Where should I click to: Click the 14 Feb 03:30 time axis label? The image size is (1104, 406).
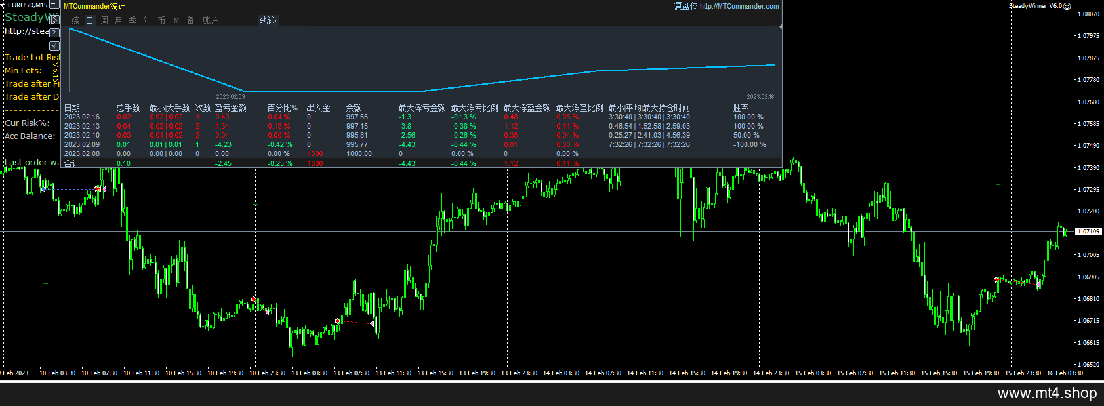(x=561, y=373)
